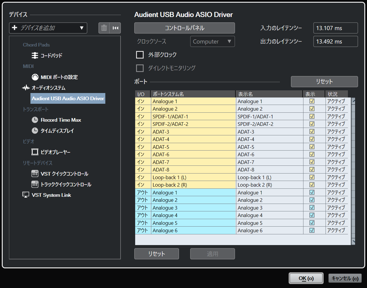The height and width of the screenshot is (288, 367).
Task: Click the リセット button above the port table
Action: pos(324,81)
